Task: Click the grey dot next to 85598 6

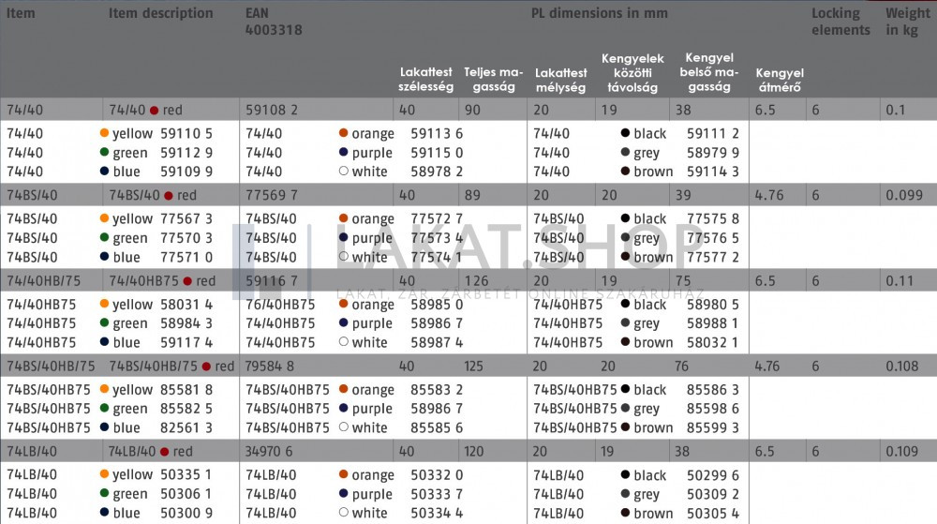Action: (625, 409)
